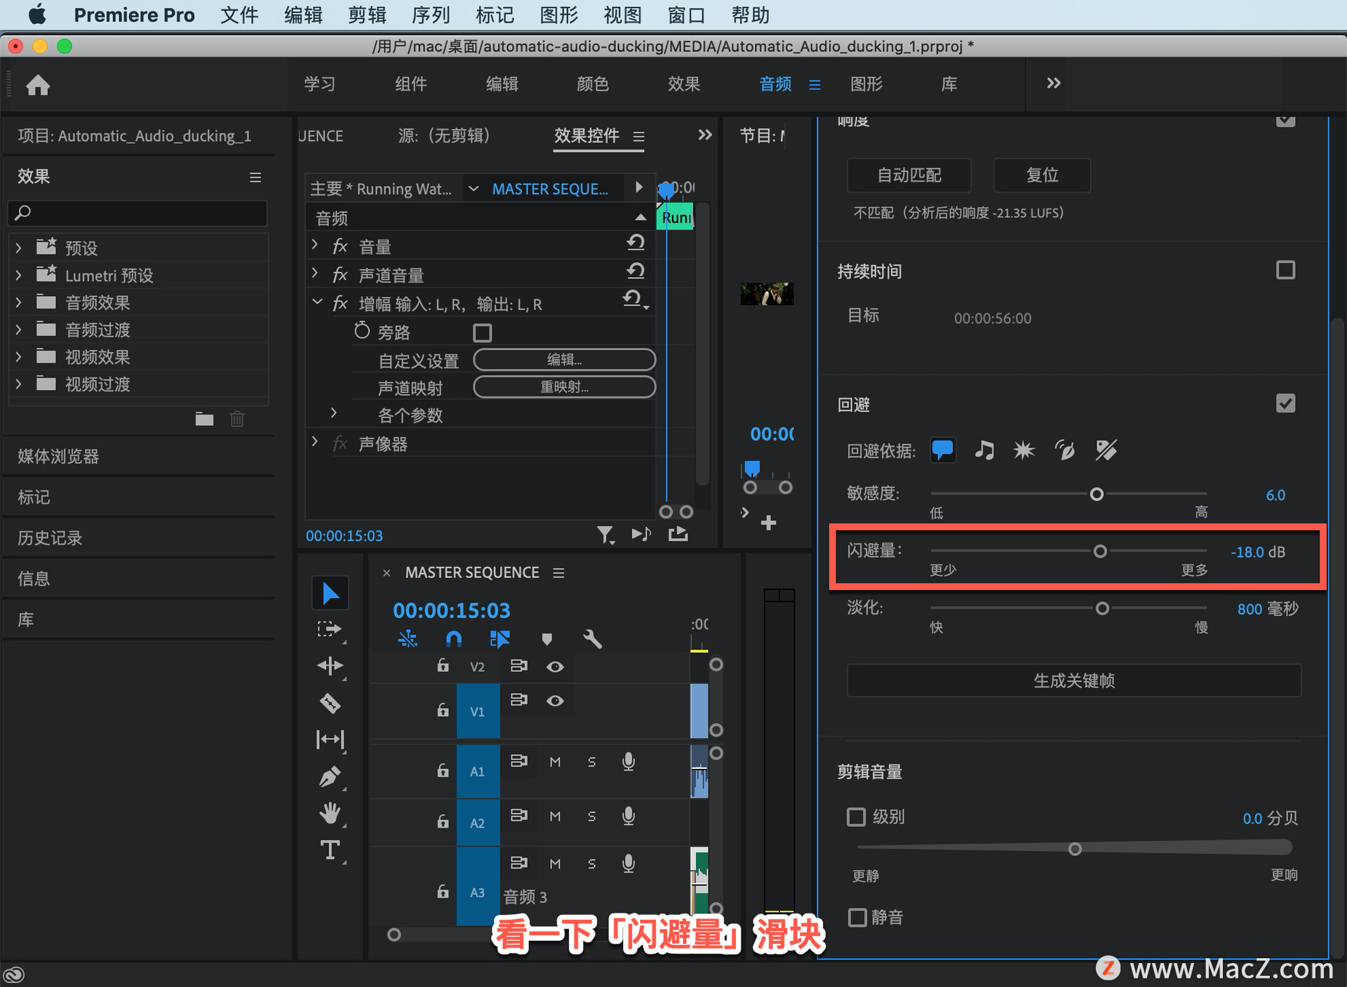Image resolution: width=1347 pixels, height=987 pixels.
Task: Open the 图形 workspace tab
Action: [x=866, y=84]
